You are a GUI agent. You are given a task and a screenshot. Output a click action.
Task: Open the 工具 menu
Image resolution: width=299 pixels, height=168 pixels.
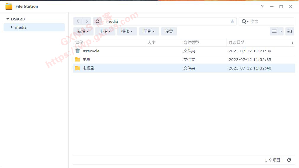[x=149, y=31]
